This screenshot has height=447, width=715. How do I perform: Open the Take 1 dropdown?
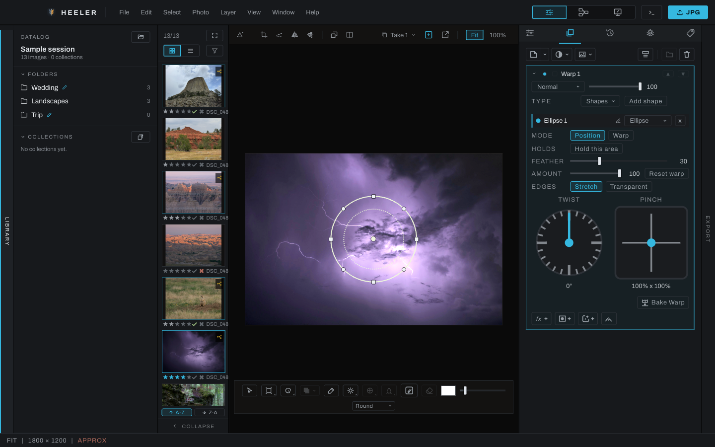[399, 35]
